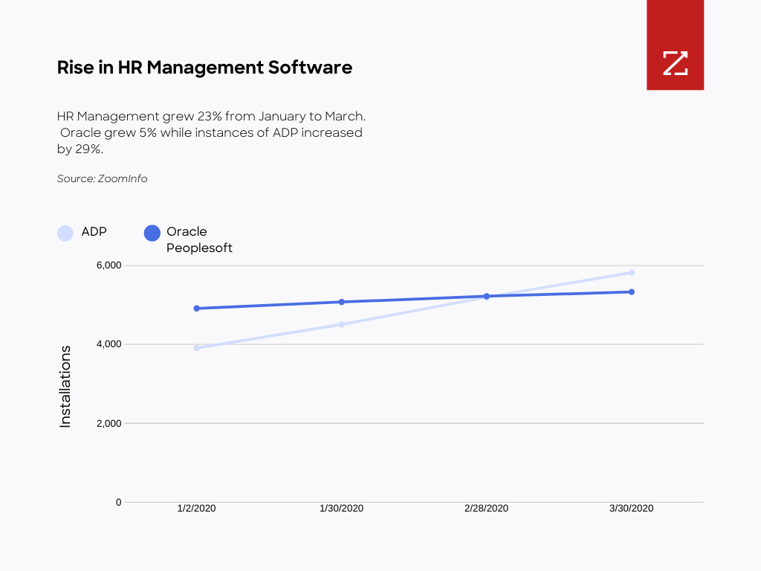Click the 2/28/2020 x-axis date label

(486, 509)
